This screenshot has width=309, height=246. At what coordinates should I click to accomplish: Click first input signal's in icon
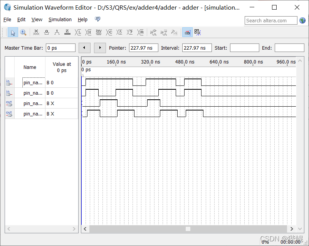pos(9,82)
